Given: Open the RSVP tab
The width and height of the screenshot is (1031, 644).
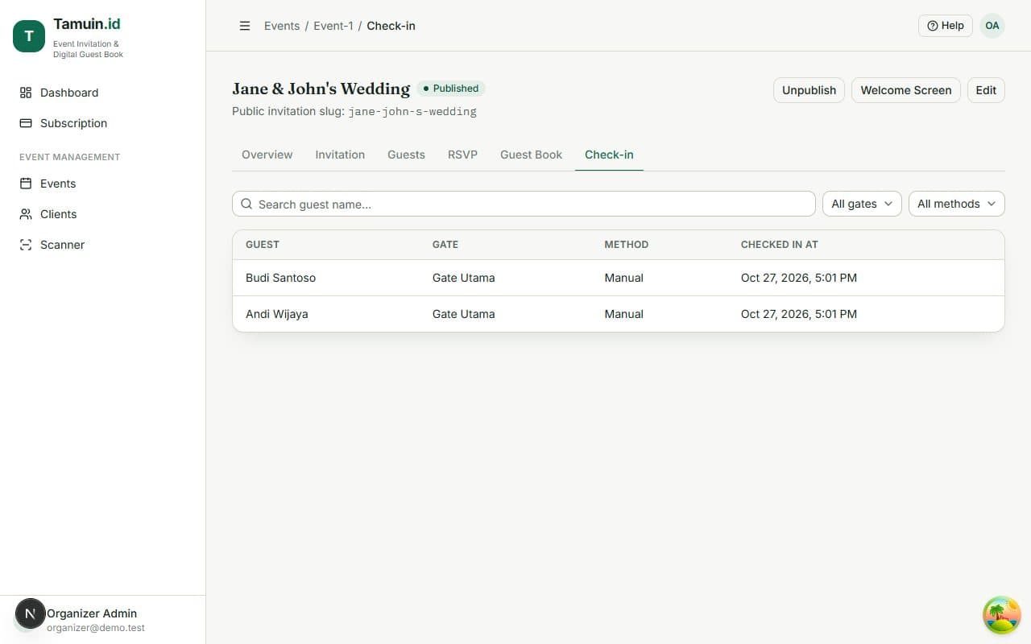Looking at the screenshot, I should [462, 155].
